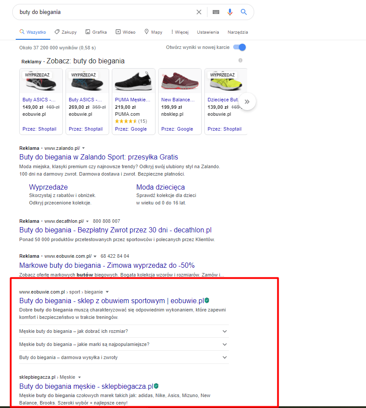Screen dimensions: 366x408
Task: Clear search text with X icon
Action: (199, 12)
